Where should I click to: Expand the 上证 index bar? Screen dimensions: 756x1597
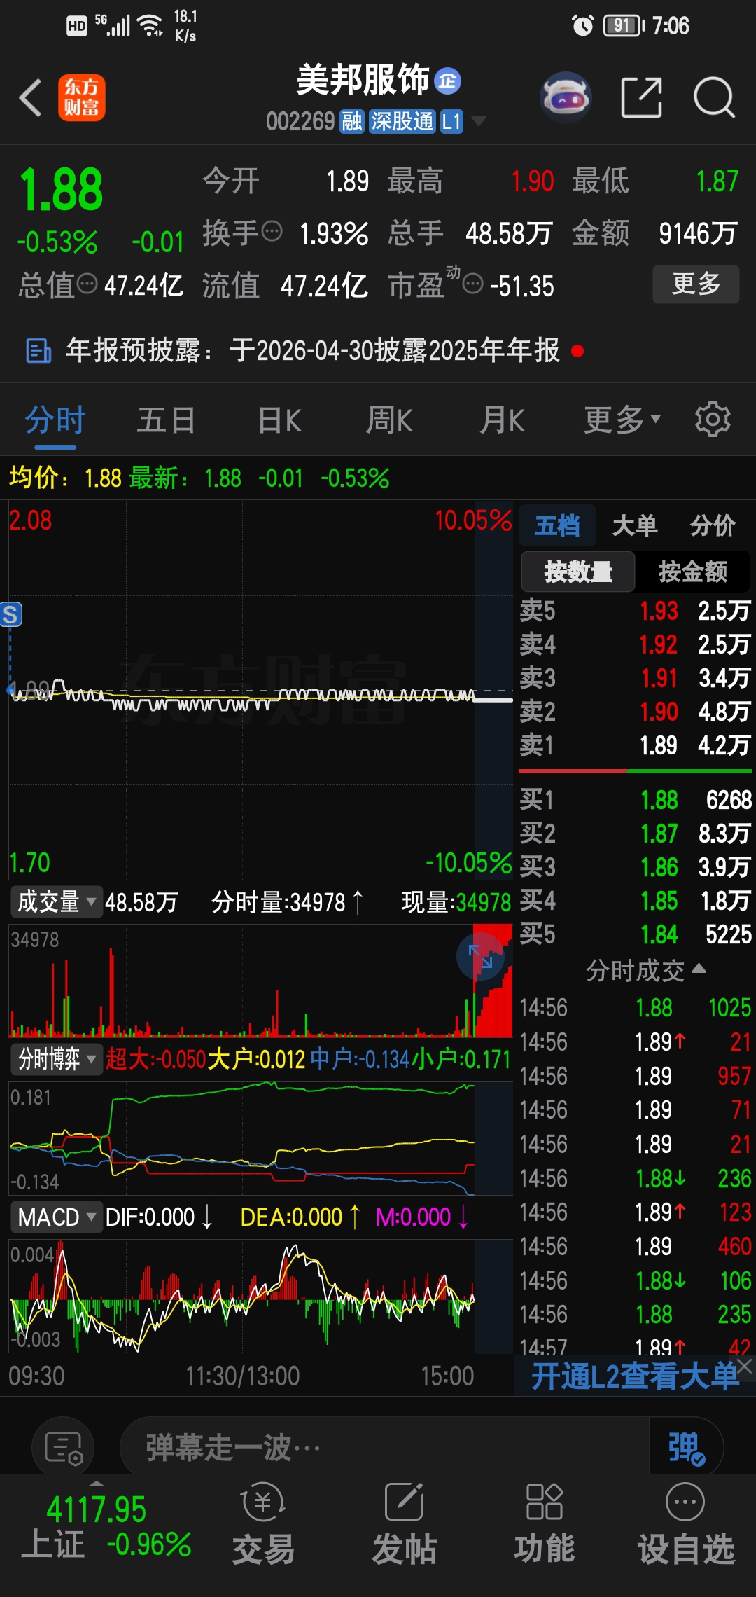97,1483
